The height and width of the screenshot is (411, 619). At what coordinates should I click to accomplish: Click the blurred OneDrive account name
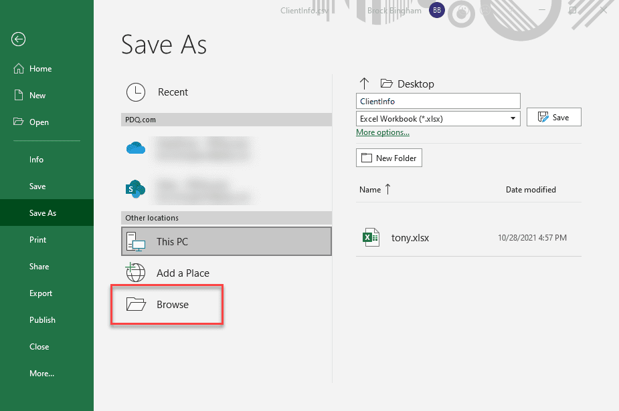pos(203,149)
